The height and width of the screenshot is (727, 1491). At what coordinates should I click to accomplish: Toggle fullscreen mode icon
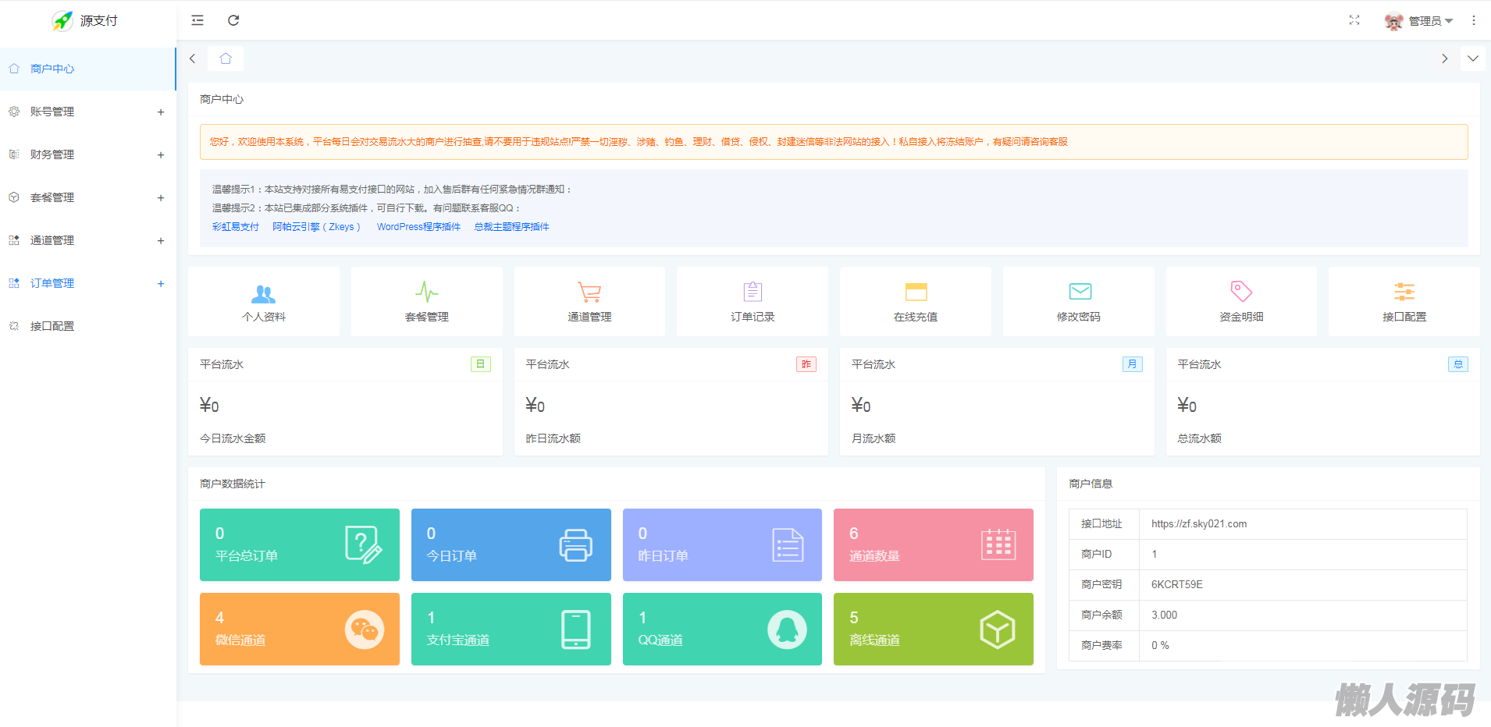point(1354,20)
